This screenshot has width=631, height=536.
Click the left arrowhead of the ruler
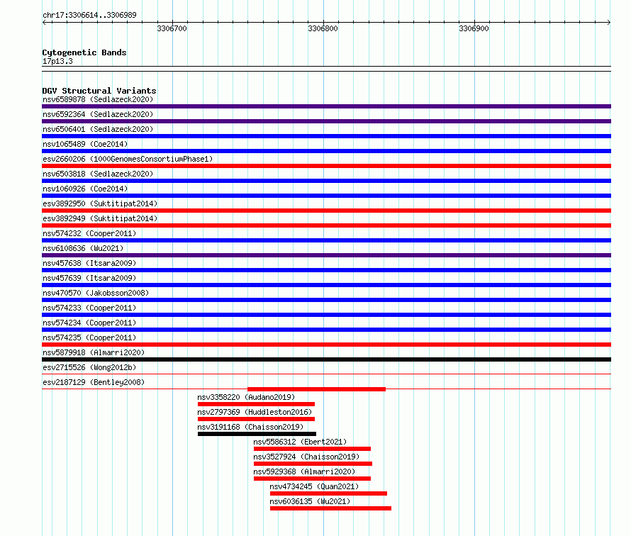pos(44,23)
